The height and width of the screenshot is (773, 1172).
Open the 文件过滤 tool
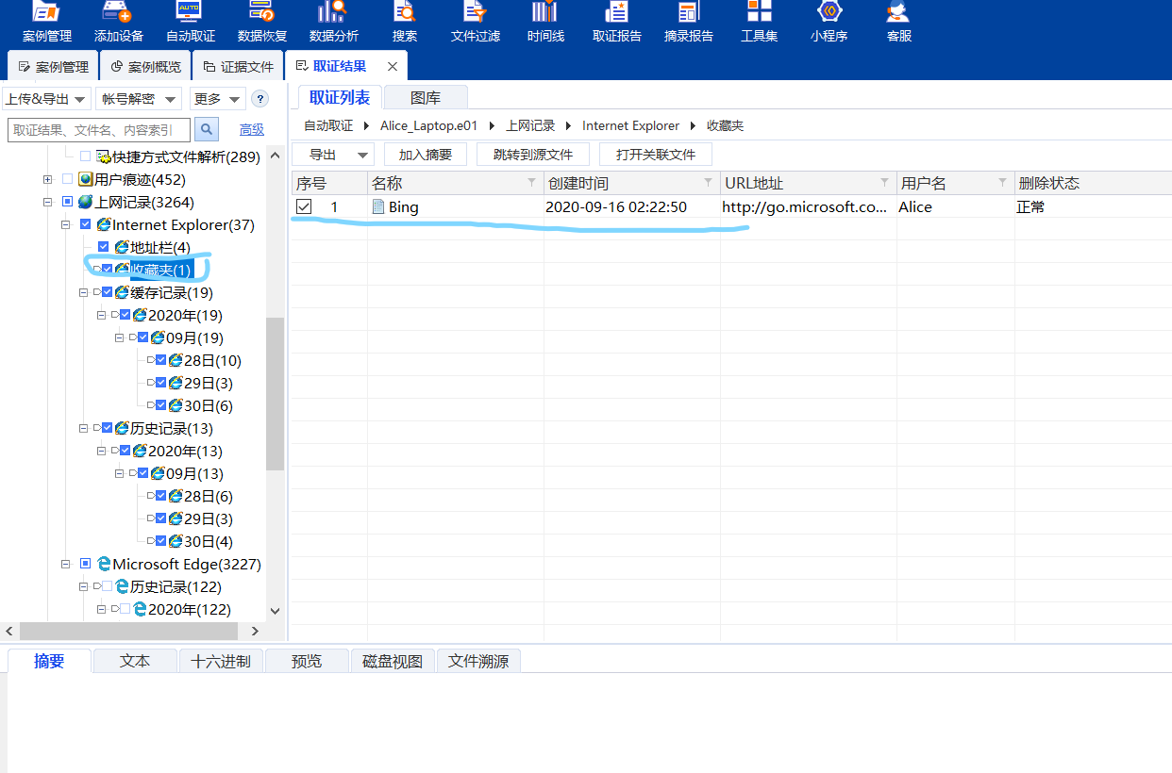pyautogui.click(x=476, y=23)
